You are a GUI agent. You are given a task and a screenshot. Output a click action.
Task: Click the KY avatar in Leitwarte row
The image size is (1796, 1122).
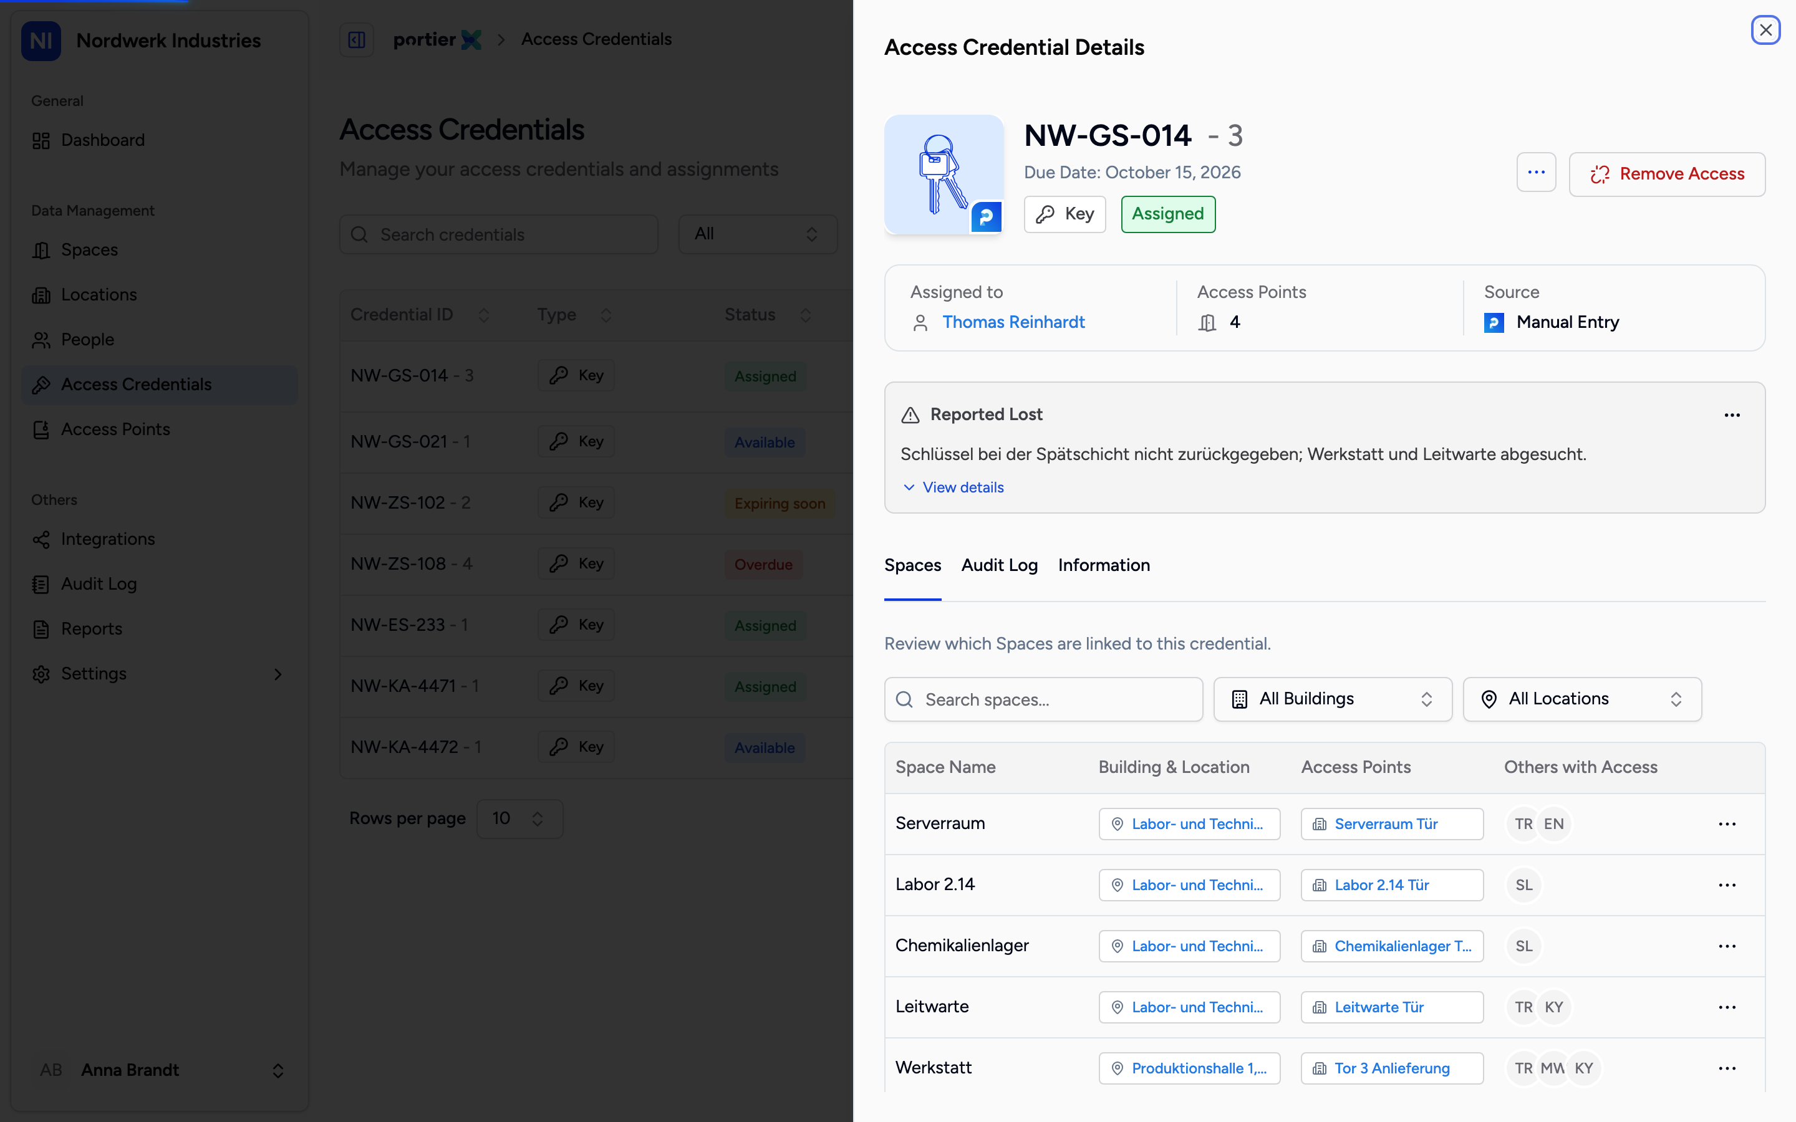1553,1007
